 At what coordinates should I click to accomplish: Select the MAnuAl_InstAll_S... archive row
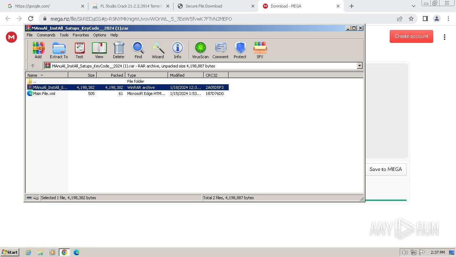[x=127, y=87]
